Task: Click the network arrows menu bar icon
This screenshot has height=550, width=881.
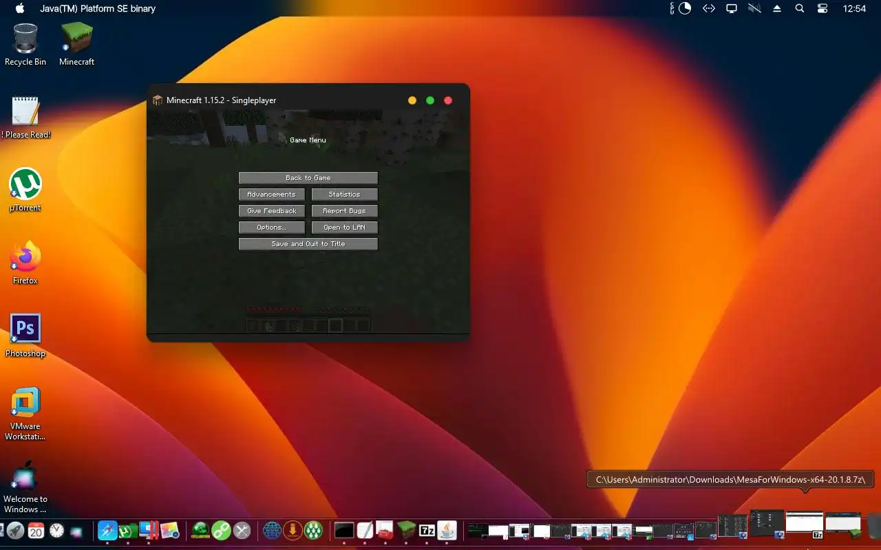Action: coord(708,9)
